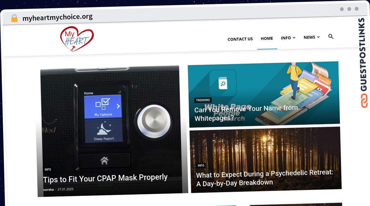
Task: Click the chevron arrow beside INFO
Action: (294, 38)
